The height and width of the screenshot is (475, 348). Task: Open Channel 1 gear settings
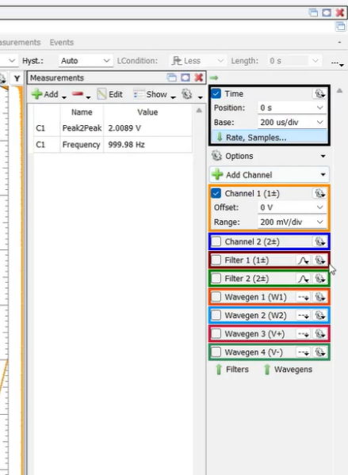click(x=319, y=193)
